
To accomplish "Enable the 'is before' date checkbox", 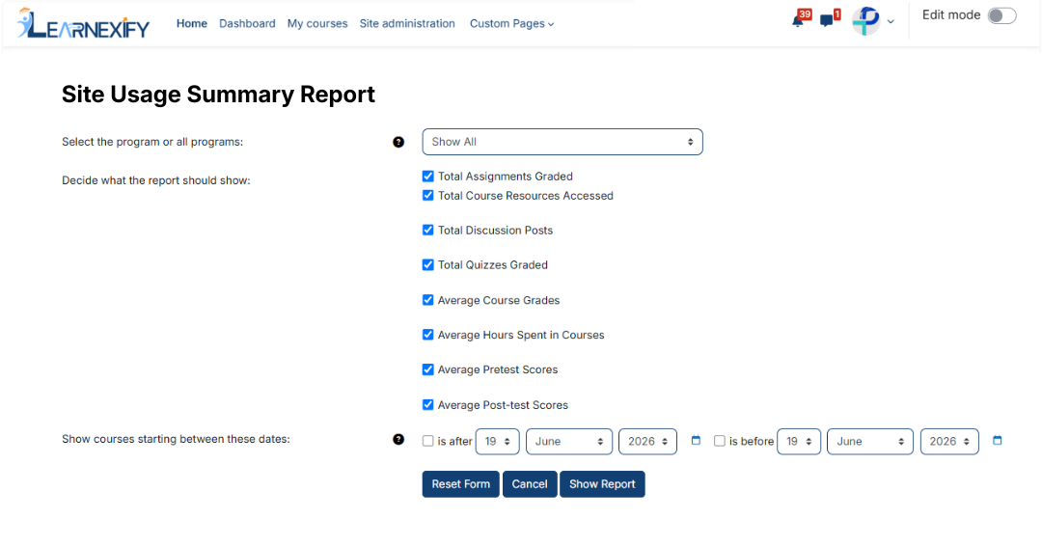I will point(719,441).
